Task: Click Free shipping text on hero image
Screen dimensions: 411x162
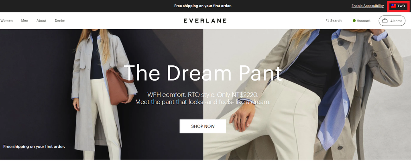Action: (34, 146)
